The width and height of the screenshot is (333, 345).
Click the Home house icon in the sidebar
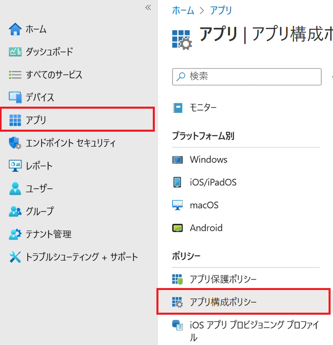pos(15,29)
